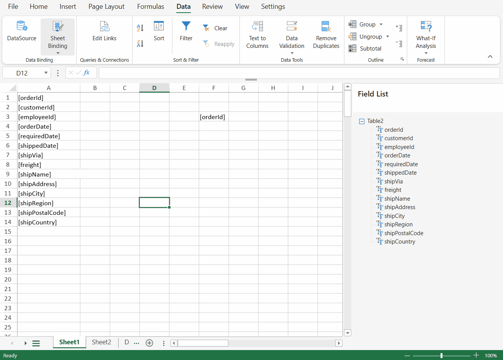
Task: Open the Settings tab
Action: (x=273, y=7)
